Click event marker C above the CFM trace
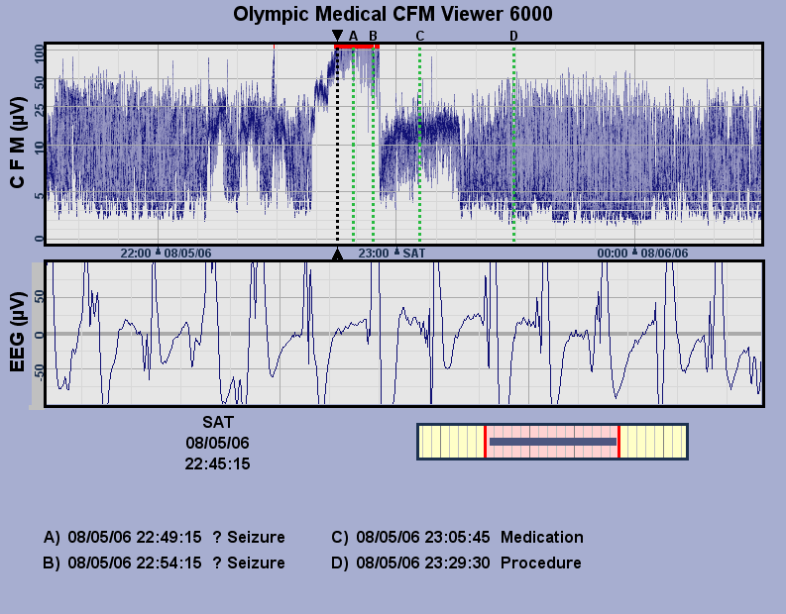Viewport: 786px width, 614px height. (x=419, y=36)
